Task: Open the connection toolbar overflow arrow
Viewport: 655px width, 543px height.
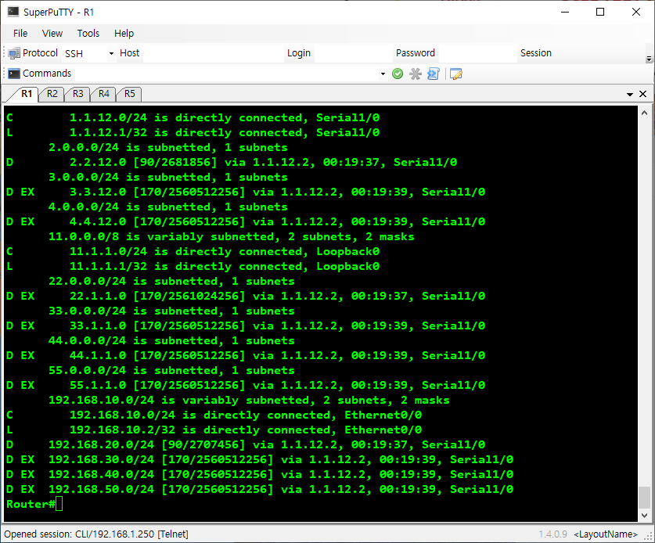Action: 649,59
